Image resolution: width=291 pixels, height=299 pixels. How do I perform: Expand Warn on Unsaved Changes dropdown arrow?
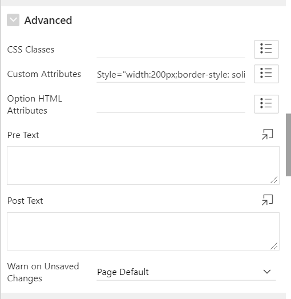pyautogui.click(x=267, y=272)
